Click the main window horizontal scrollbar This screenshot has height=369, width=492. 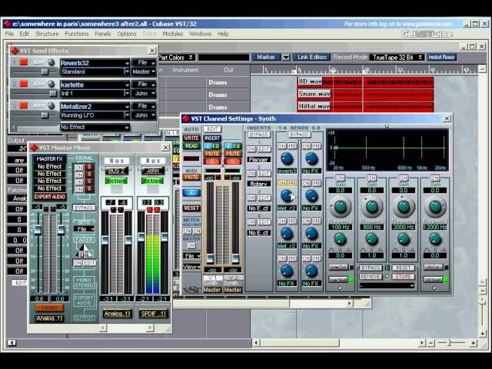339,343
